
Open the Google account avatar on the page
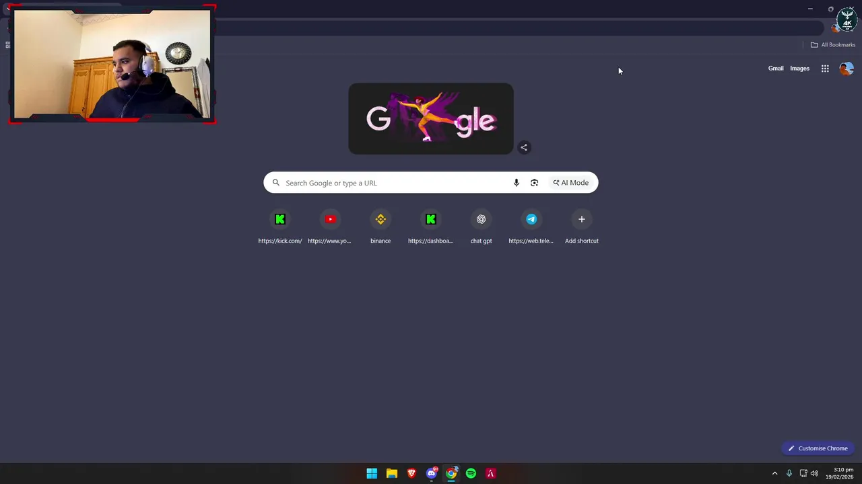847,69
